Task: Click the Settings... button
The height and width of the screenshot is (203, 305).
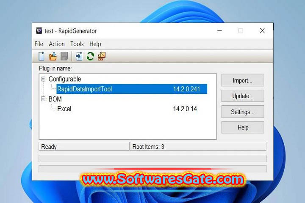Action: [243, 112]
